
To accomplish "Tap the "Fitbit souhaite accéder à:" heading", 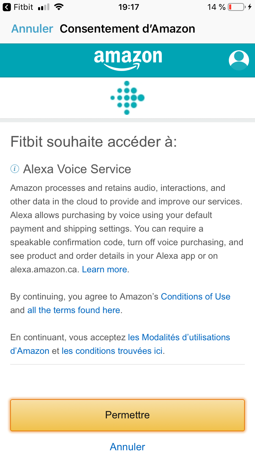I will tap(94, 142).
